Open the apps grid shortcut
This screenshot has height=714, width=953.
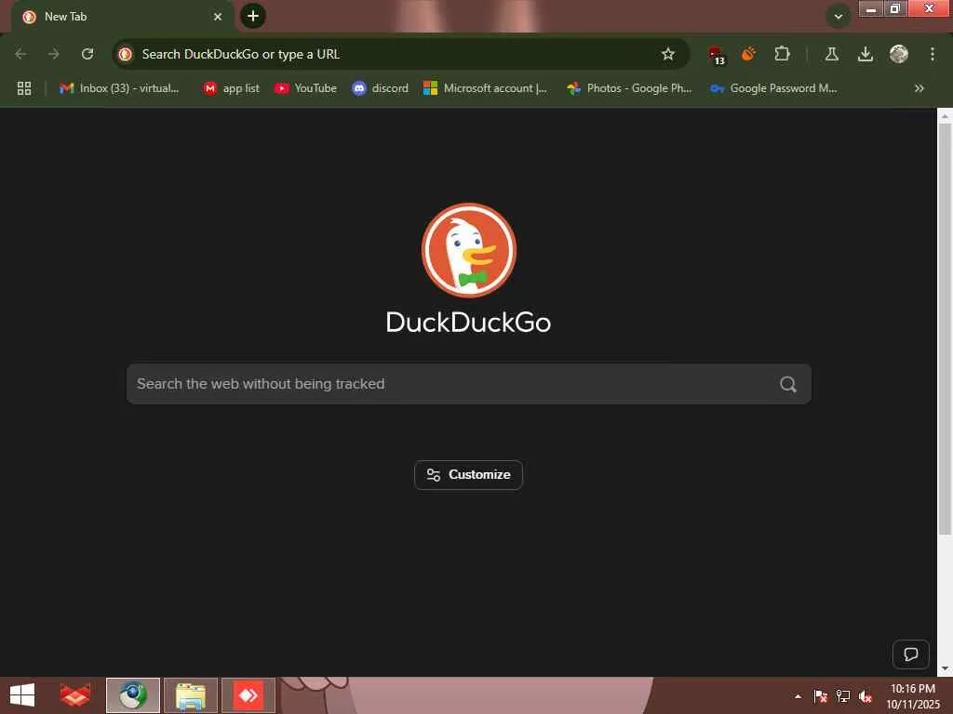tap(24, 88)
